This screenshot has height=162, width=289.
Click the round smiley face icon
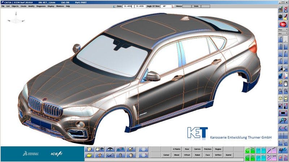280,98
